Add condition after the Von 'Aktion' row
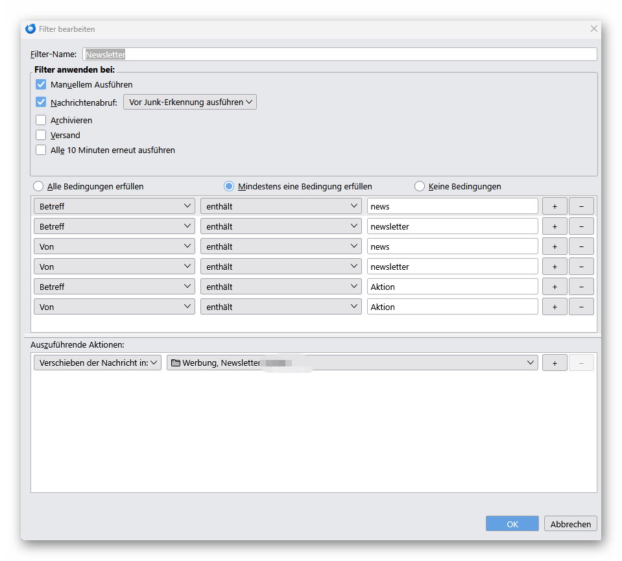Image resolution: width=622 pixels, height=561 pixels. pyautogui.click(x=554, y=307)
